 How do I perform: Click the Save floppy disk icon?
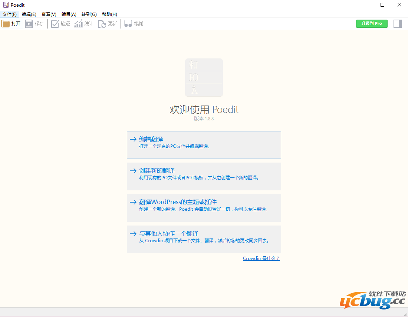[29, 24]
